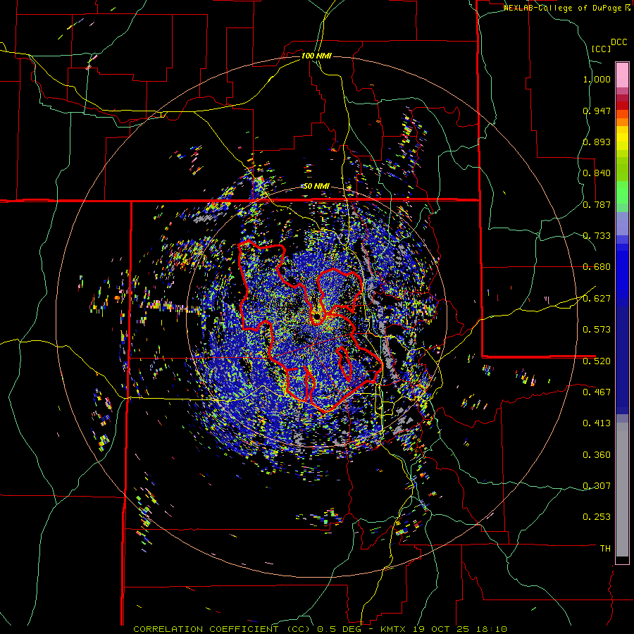Click the 0.467 scale value
The height and width of the screenshot is (634, 634).
pos(597,392)
